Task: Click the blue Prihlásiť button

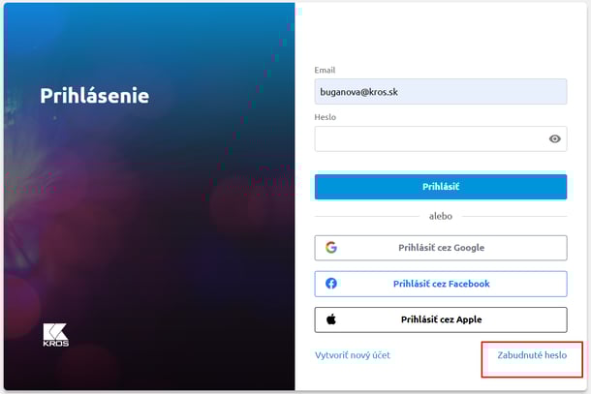Action: pyautogui.click(x=441, y=187)
